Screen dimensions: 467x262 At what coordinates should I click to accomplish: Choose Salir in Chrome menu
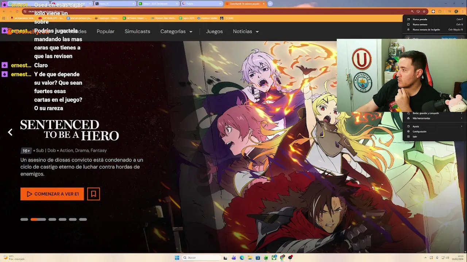[x=435, y=136]
